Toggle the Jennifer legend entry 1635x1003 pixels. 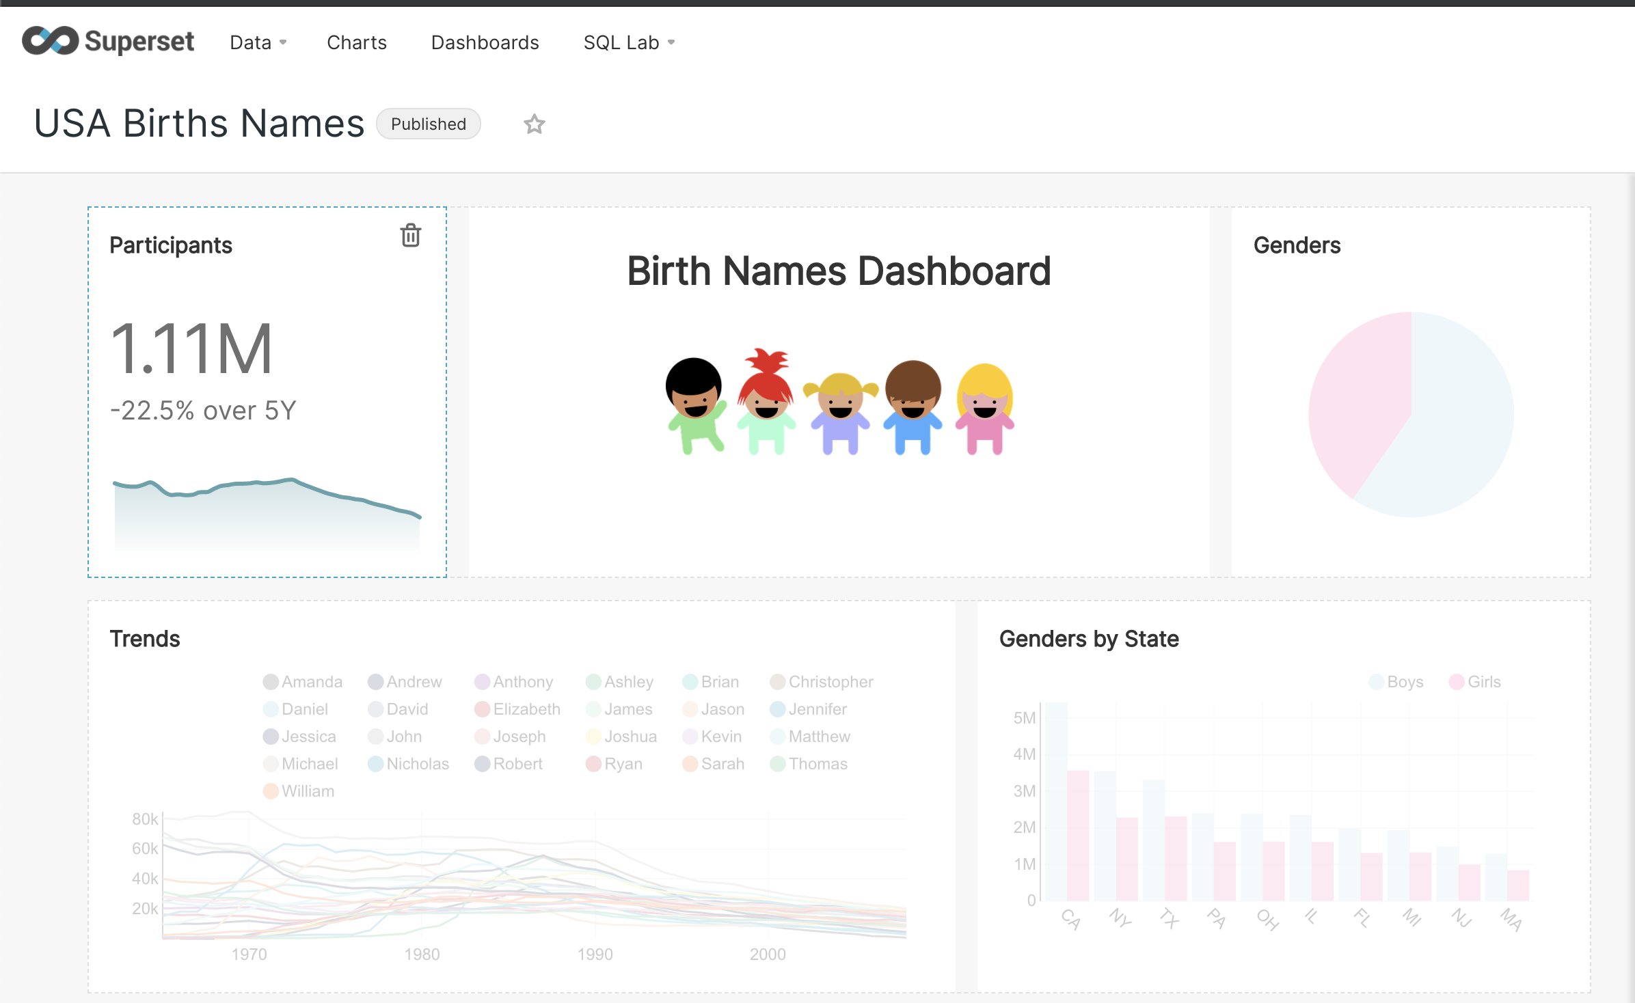click(809, 709)
